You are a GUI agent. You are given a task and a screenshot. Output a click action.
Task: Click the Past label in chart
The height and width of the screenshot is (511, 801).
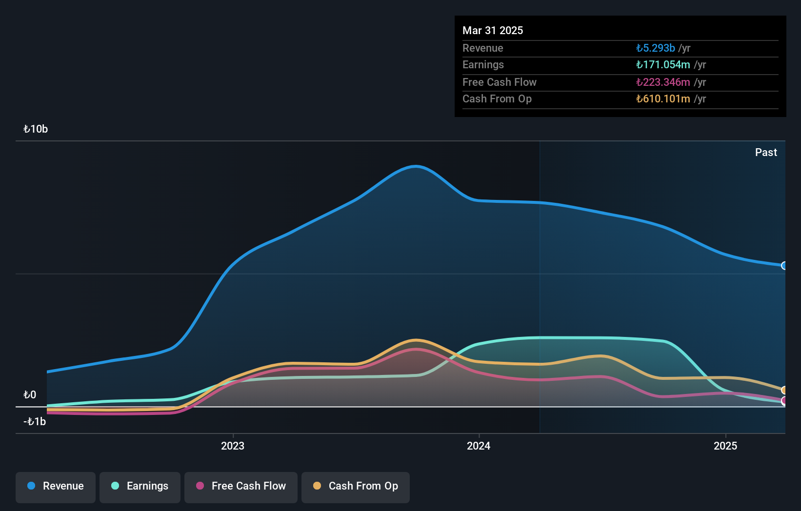766,153
